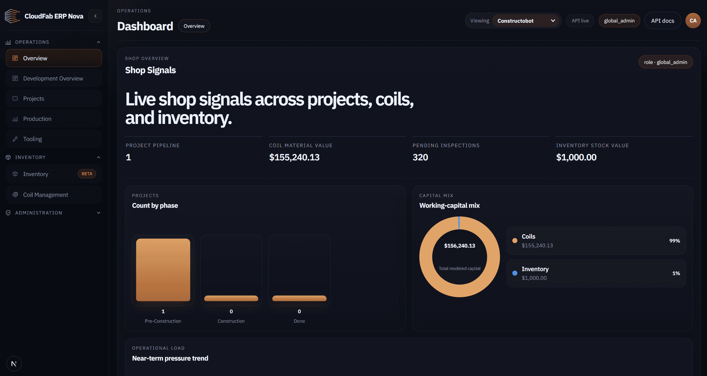Click the Pre-Construction label
This screenshot has height=376, width=707.
click(x=163, y=321)
